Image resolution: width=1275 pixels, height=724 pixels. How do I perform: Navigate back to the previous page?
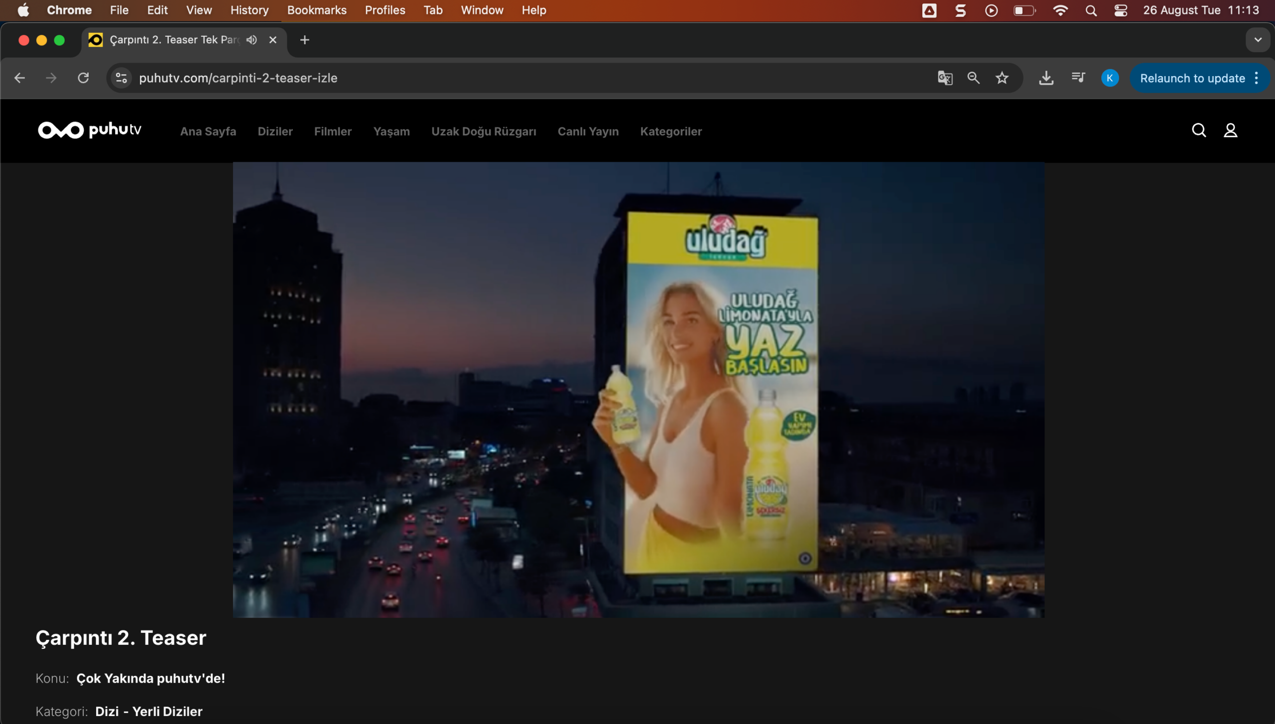tap(19, 78)
